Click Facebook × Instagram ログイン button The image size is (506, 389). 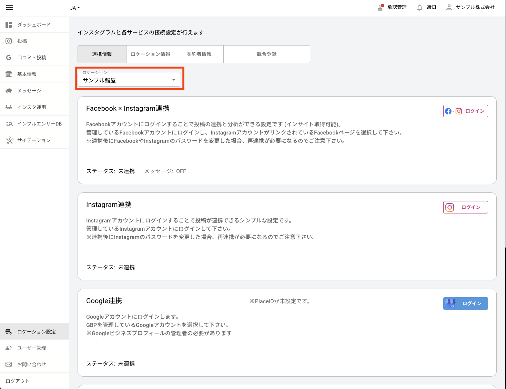465,111
